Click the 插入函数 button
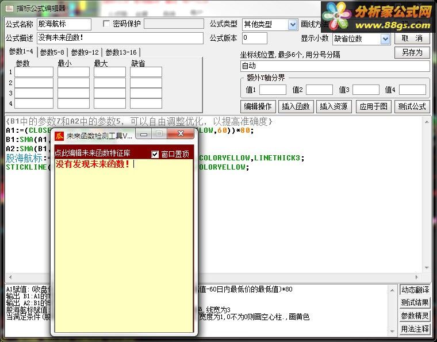This screenshot has height=342, width=437. pyautogui.click(x=296, y=106)
